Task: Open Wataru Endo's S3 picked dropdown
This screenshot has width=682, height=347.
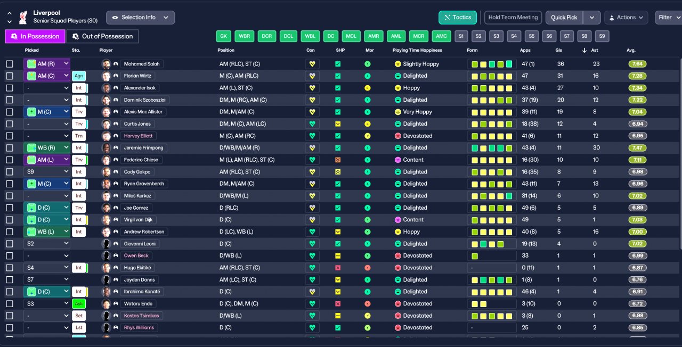Action: coord(47,303)
